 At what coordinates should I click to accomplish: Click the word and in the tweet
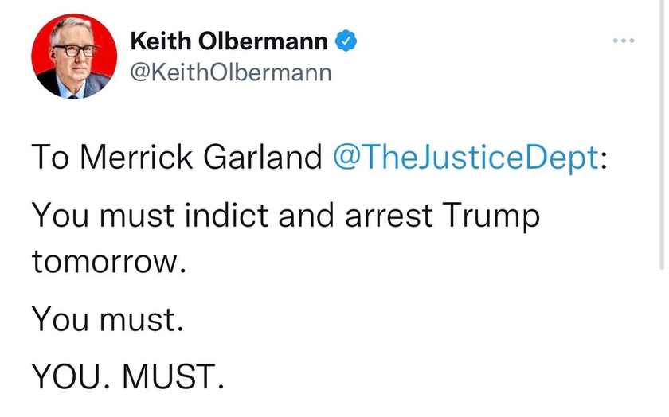307,215
